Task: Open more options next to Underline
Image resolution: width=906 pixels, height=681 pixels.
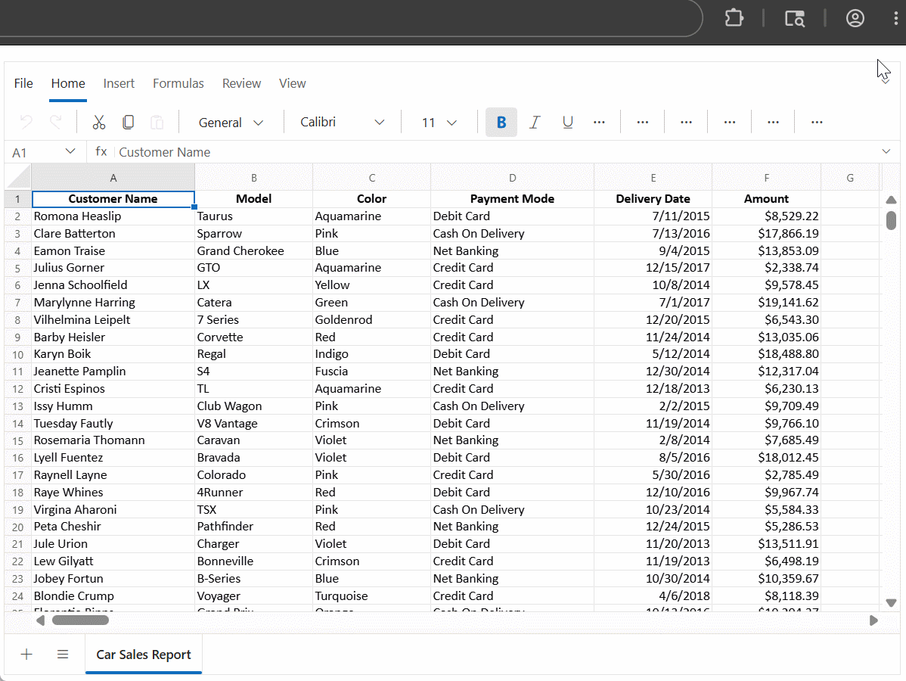Action: [599, 122]
